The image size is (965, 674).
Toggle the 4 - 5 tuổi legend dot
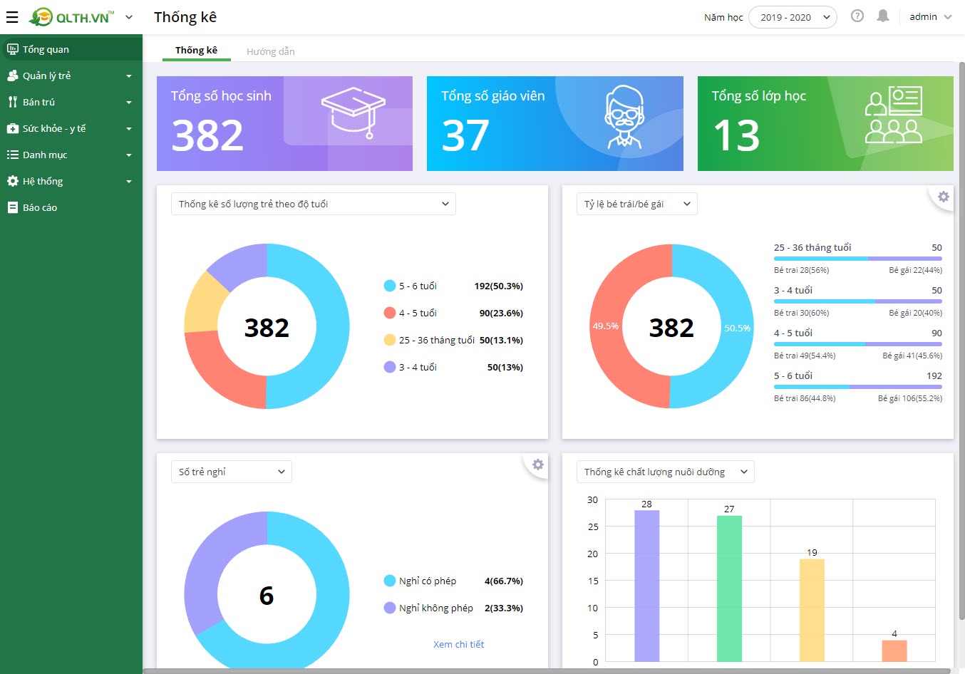pos(390,313)
